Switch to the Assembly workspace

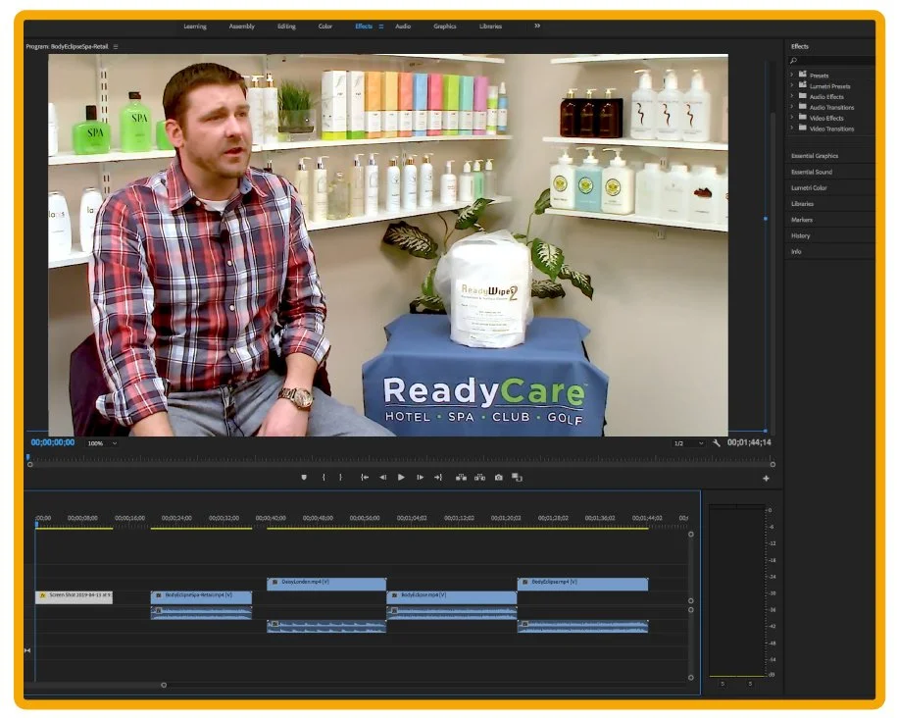(242, 26)
